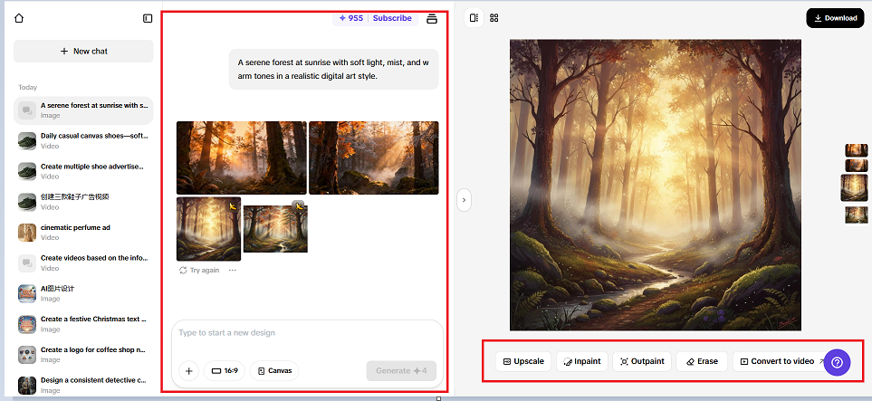The image size is (872, 401).
Task: Choose the Inpaint tool
Action: 581,361
